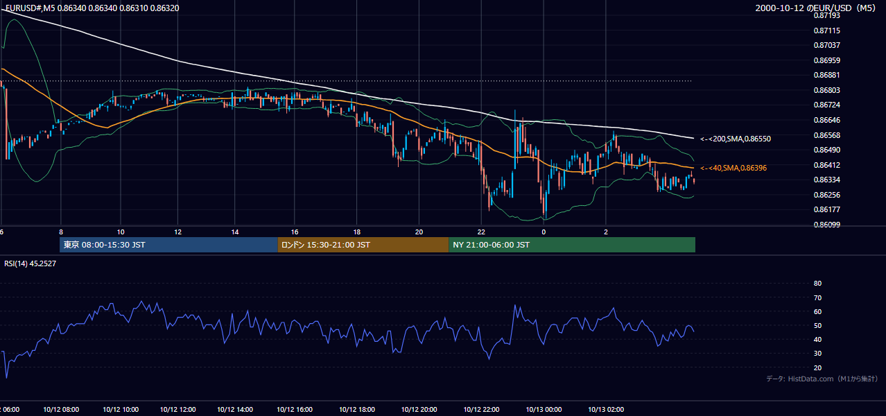Select the 東京 08:00-15:30 JST session bar
This screenshot has height=416, width=886.
point(168,245)
